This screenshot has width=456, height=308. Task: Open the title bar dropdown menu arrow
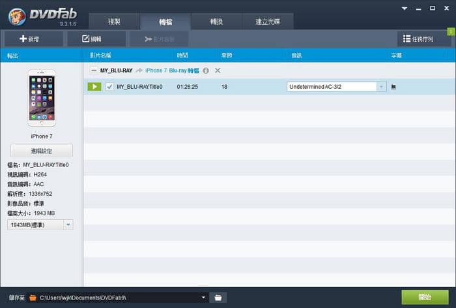point(405,8)
